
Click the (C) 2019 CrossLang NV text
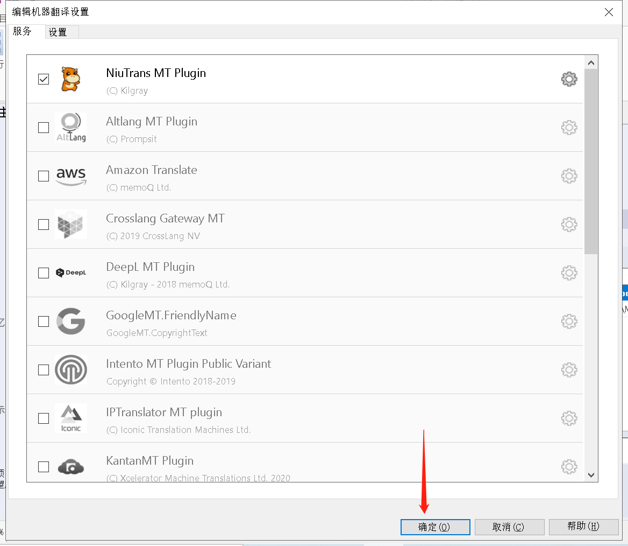[x=153, y=236]
